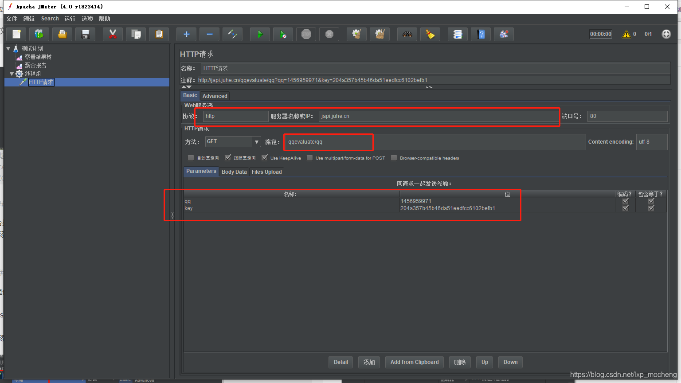Click the Up button
This screenshot has height=383, width=681.
pos(485,362)
